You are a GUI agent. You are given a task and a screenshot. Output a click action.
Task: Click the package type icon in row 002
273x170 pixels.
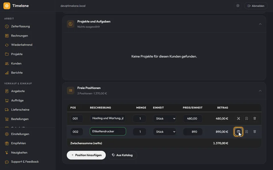[x=238, y=132]
